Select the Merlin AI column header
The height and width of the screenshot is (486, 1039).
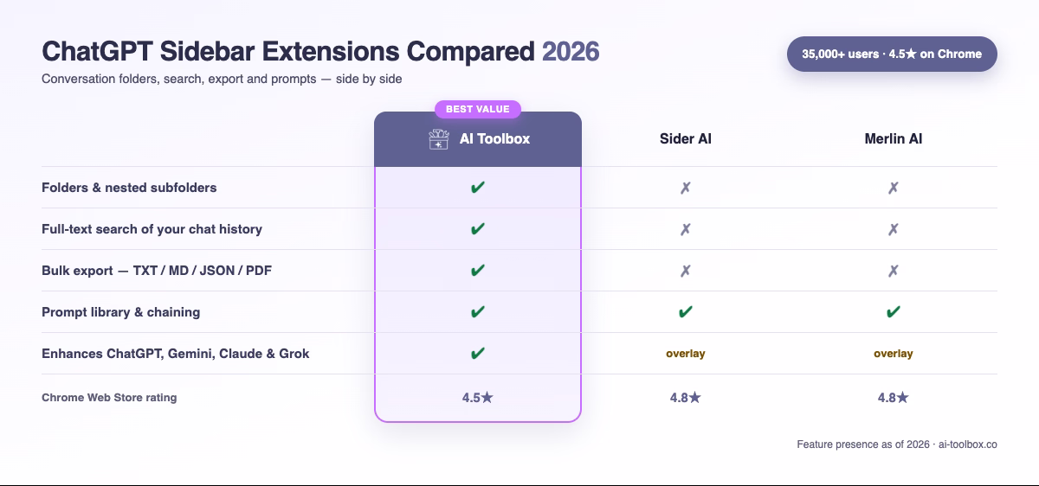[x=894, y=138]
